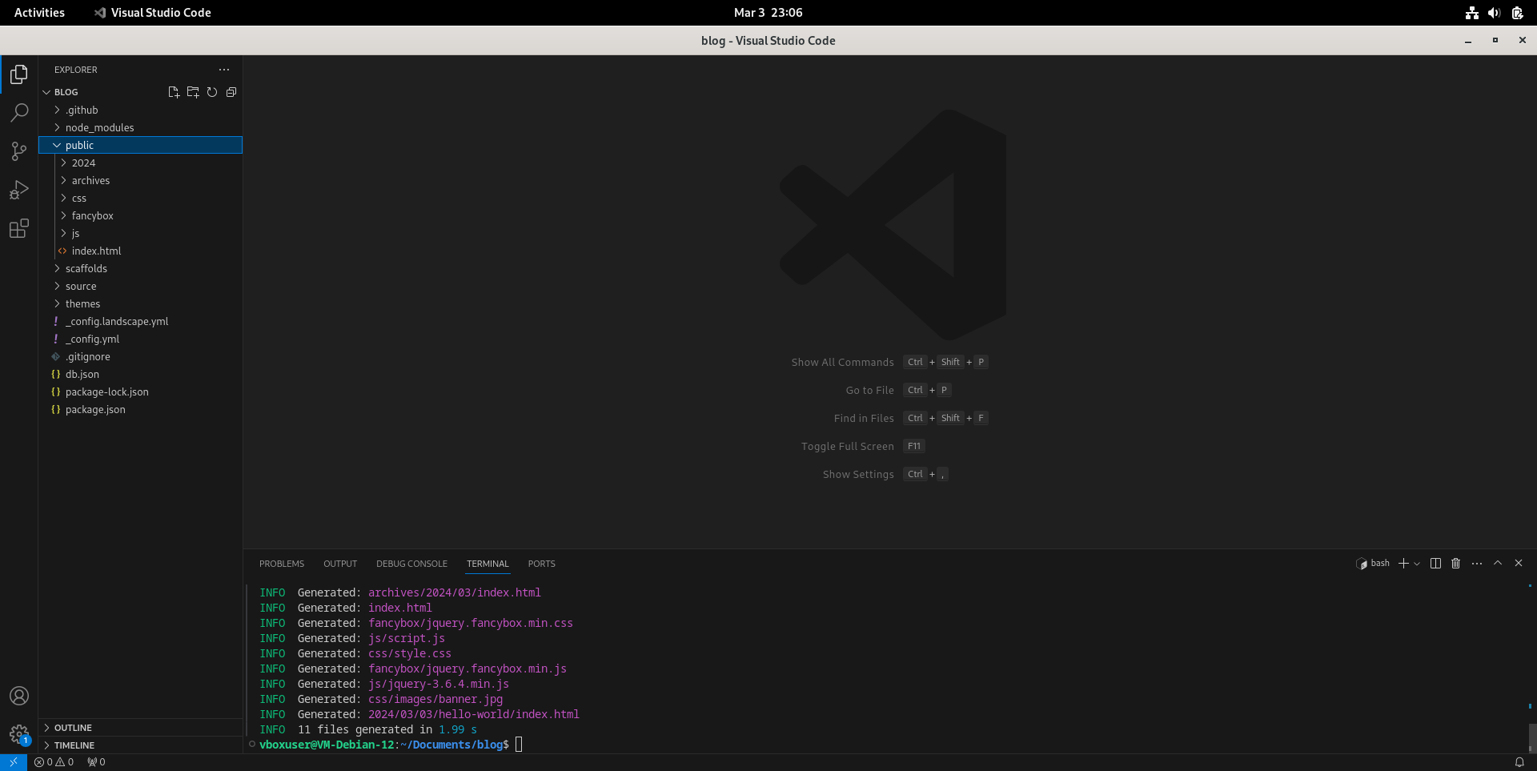
Task: Expand the themes folder
Action: point(140,303)
